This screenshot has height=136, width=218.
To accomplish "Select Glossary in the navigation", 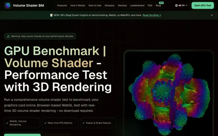I will [109, 5].
